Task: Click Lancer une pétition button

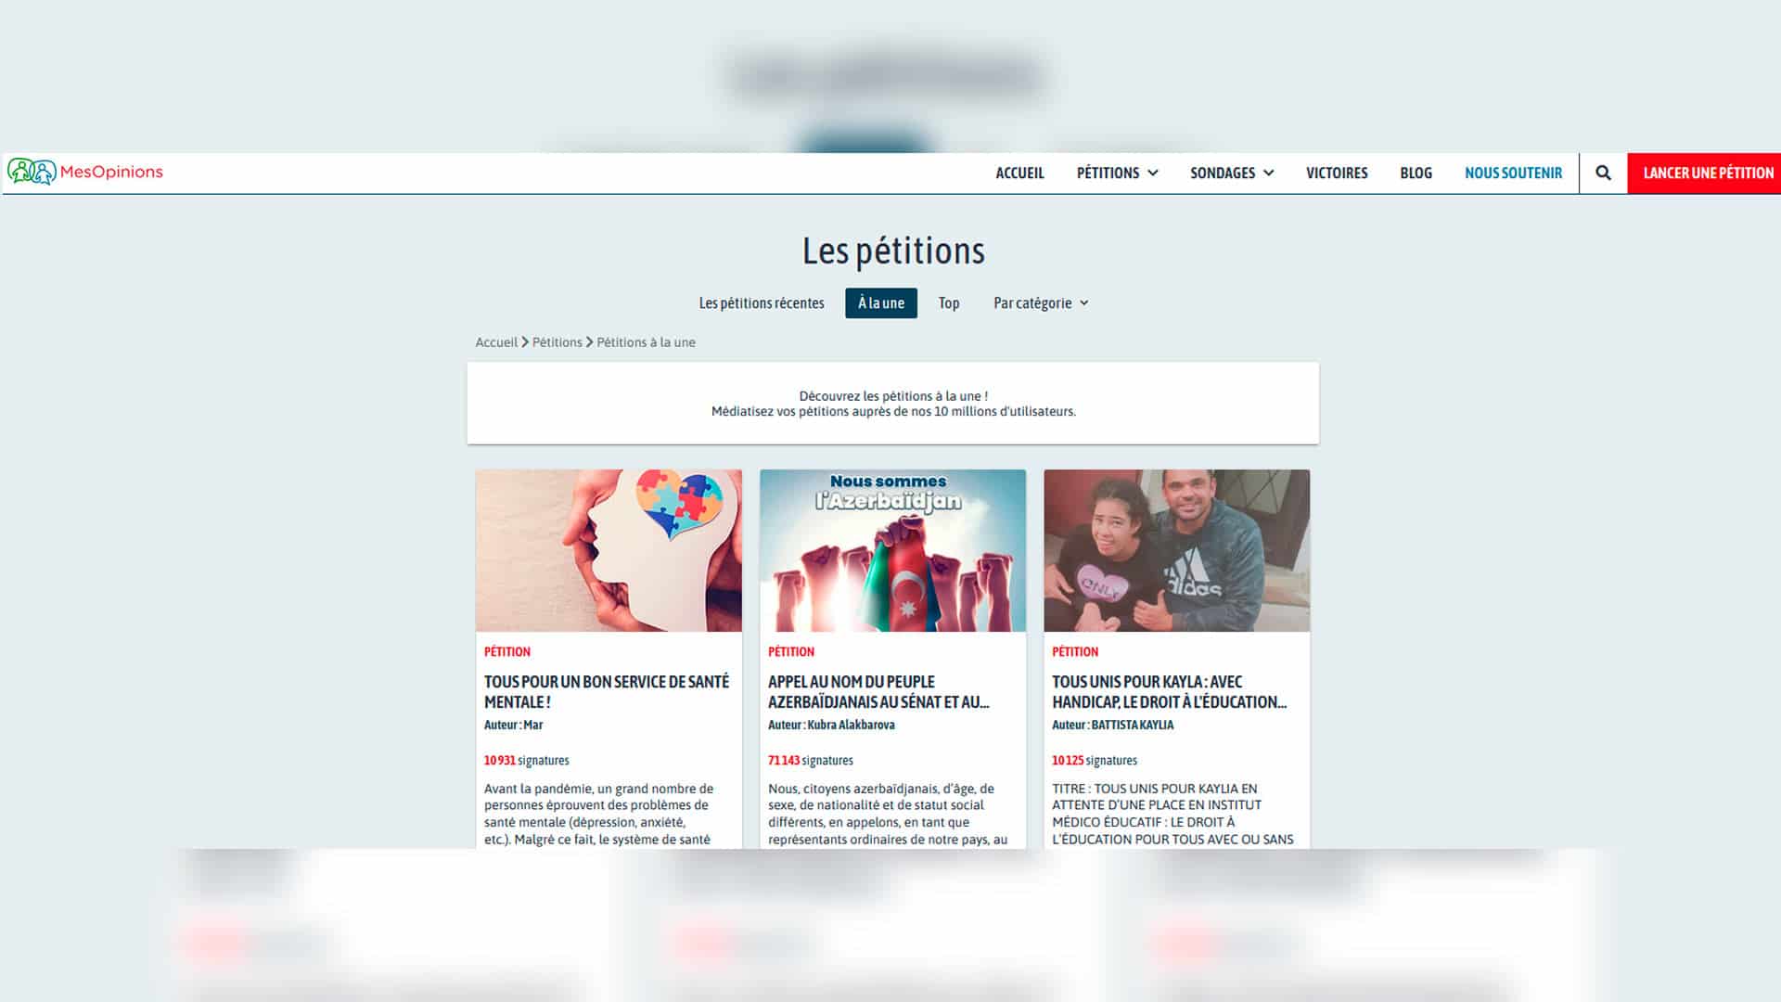Action: tap(1705, 173)
